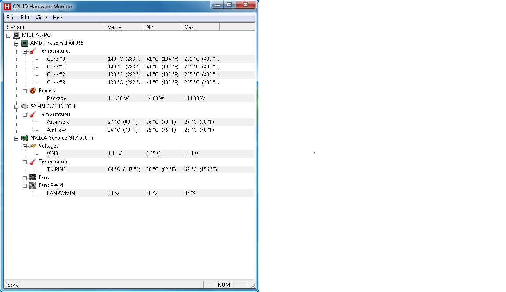Click the Fans node icon

point(33,177)
